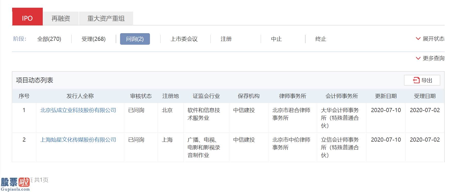
Task: Filter by 终止 stage
Action: 321,39
